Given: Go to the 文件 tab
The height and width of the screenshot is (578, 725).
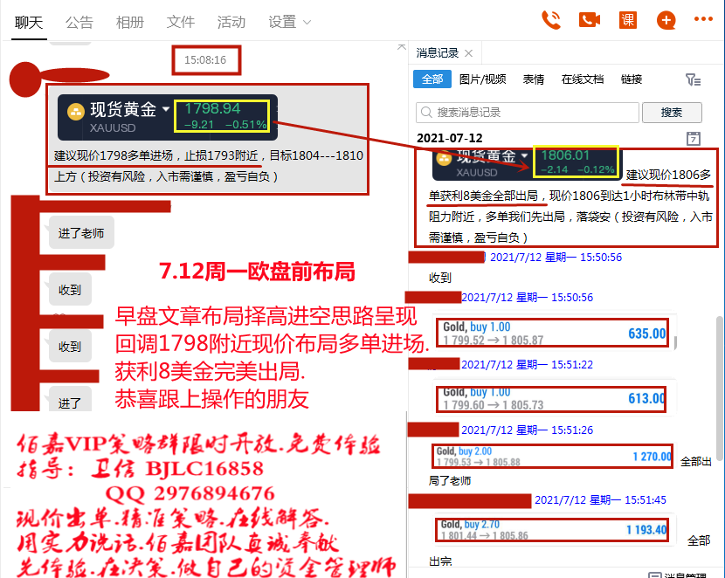Looking at the screenshot, I should coord(181,22).
